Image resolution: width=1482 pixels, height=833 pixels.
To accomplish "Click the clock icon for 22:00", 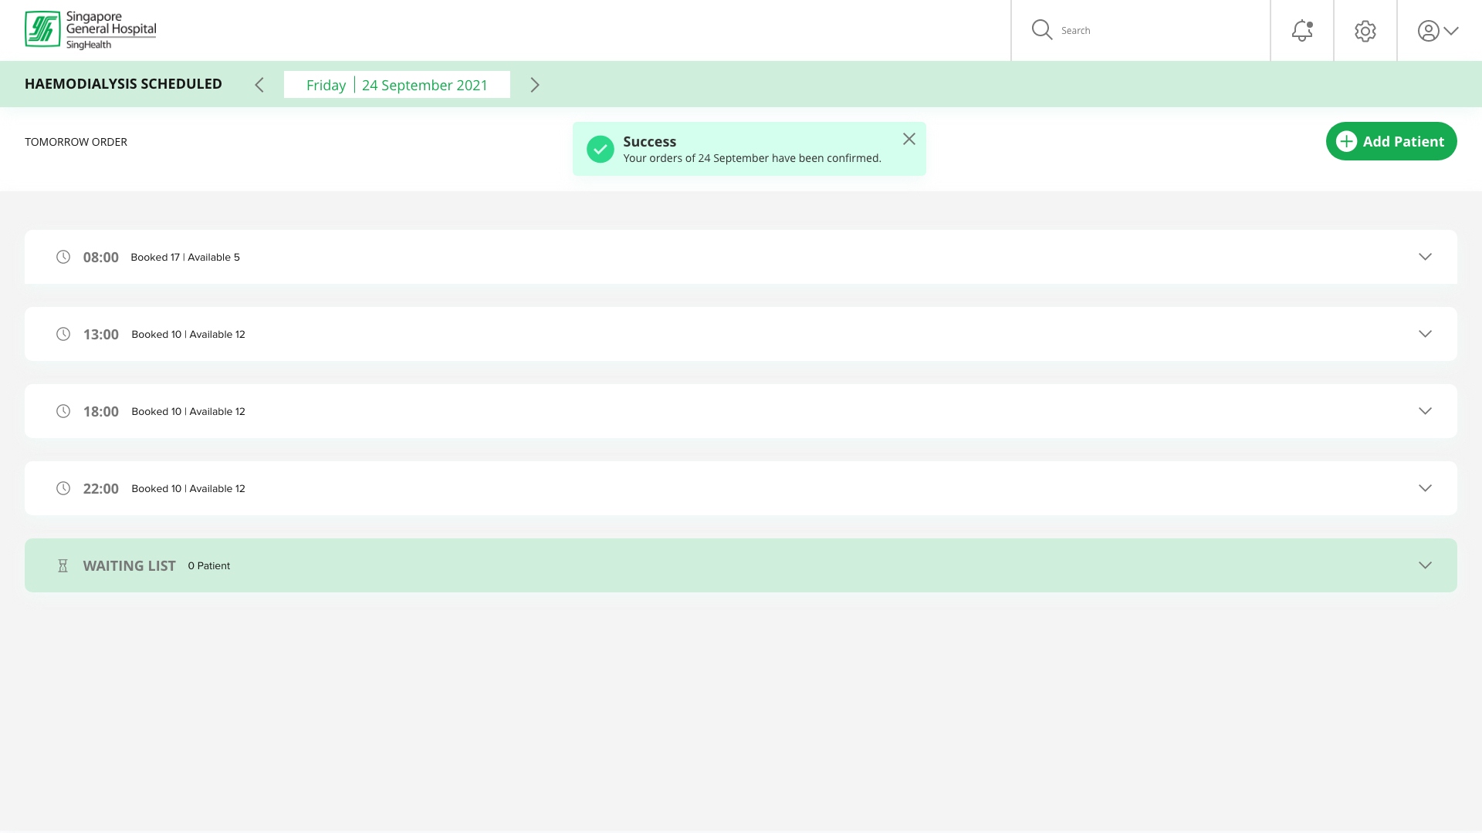I will pyautogui.click(x=63, y=488).
